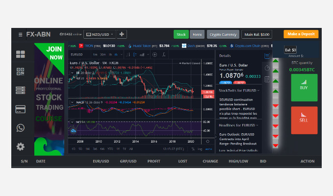The width and height of the screenshot is (333, 196).
Task: Set chart range to YTD
Action: tap(110, 149)
